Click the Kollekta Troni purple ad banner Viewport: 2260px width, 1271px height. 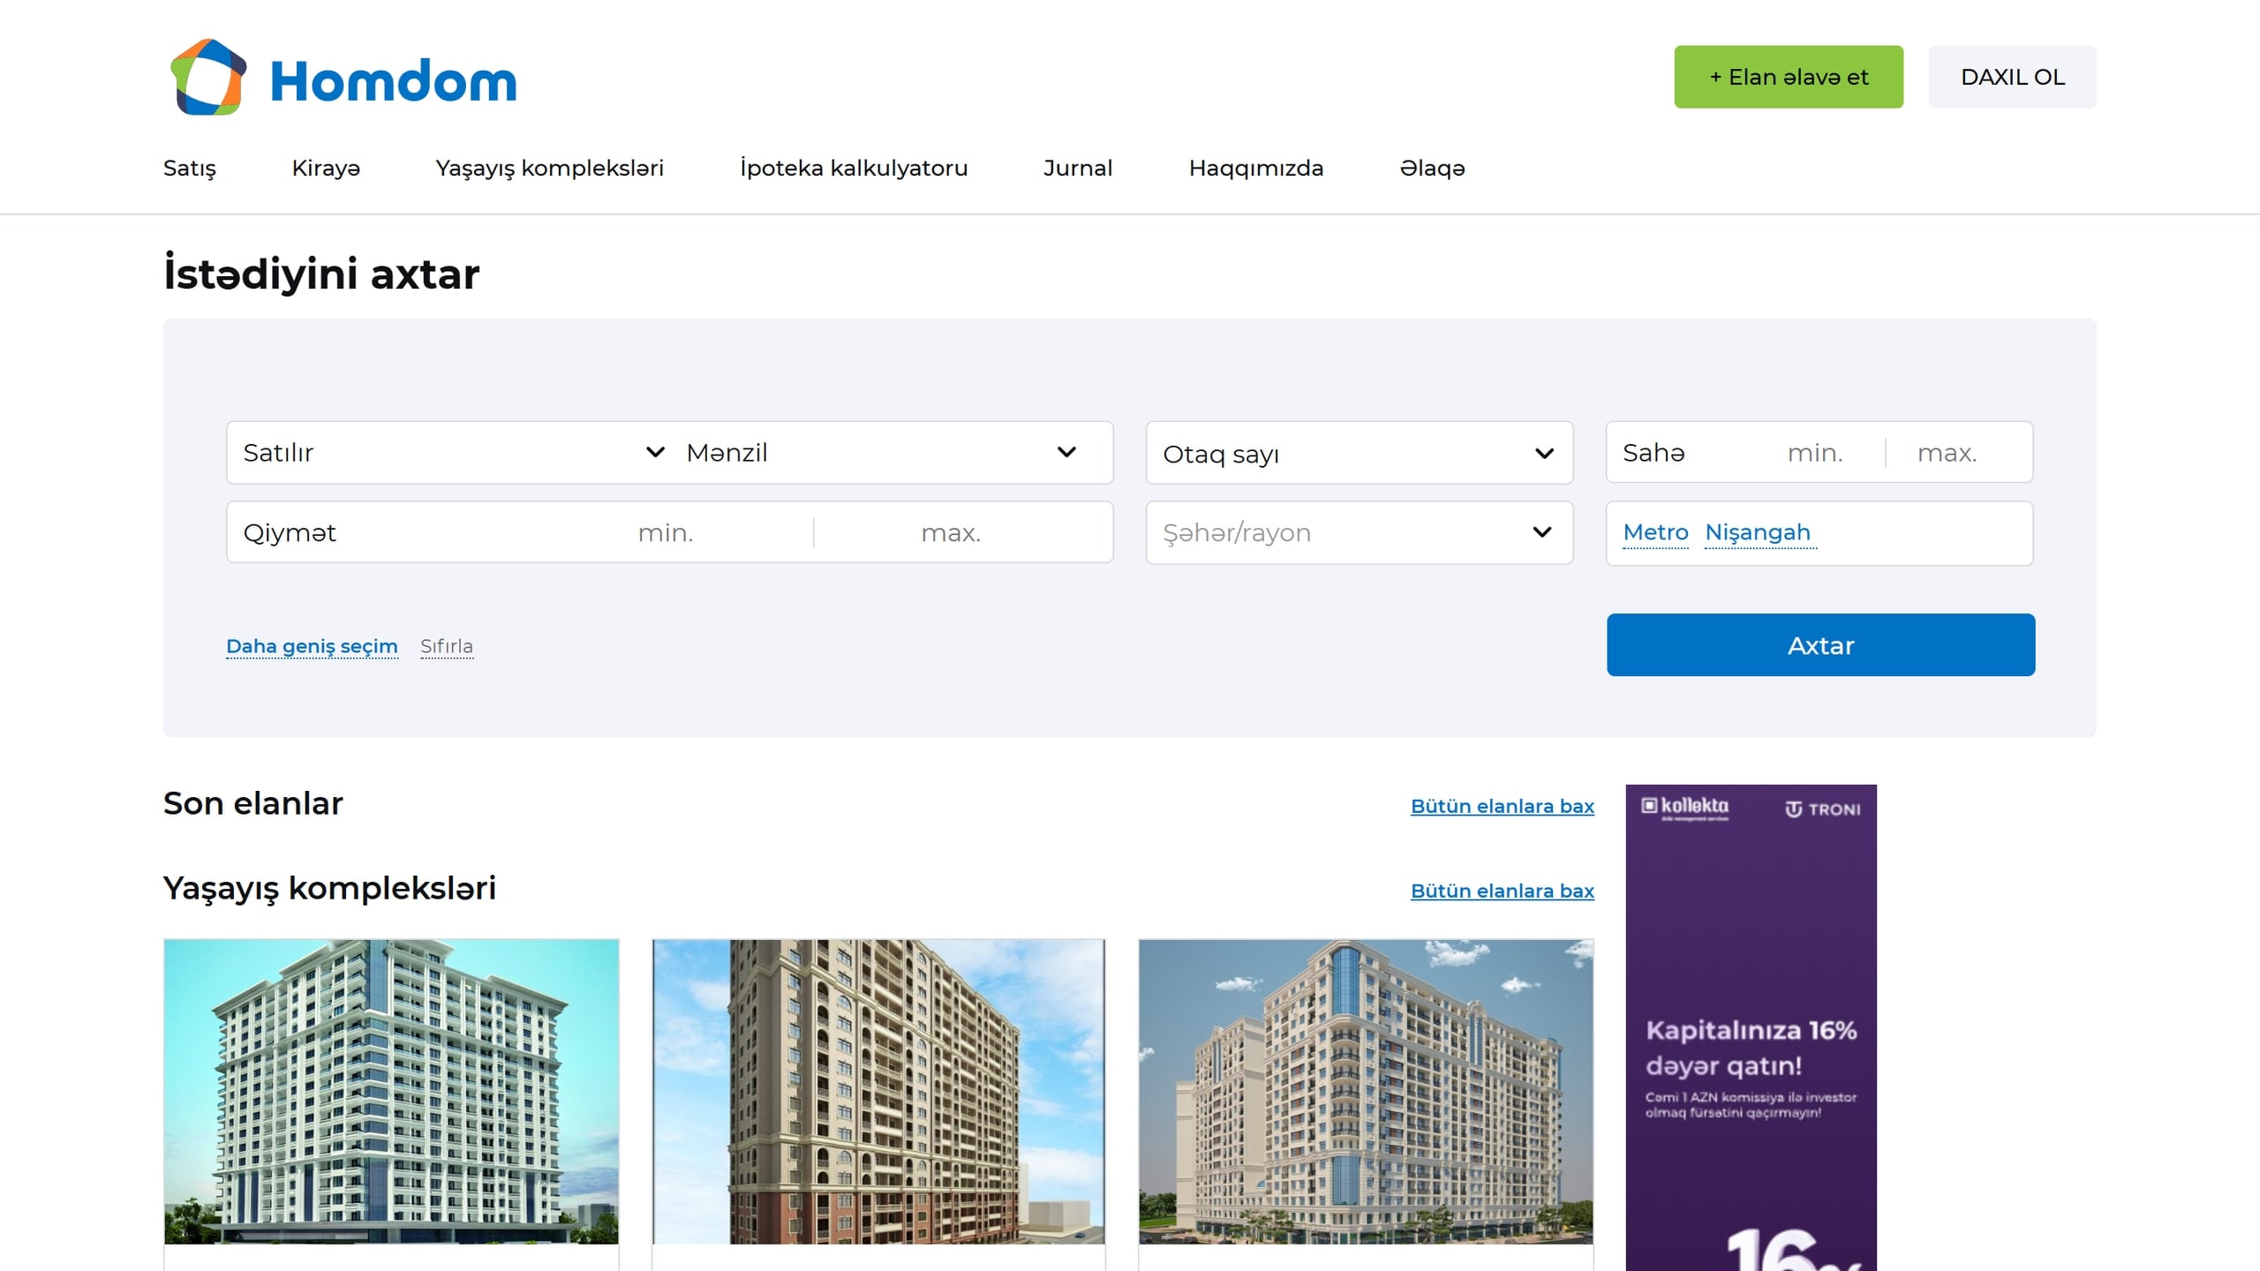click(1751, 1027)
